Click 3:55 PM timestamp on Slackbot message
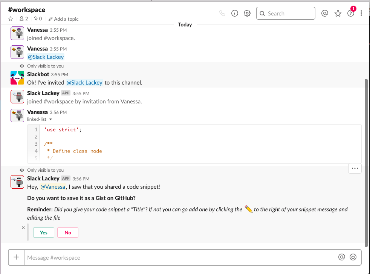370x274 pixels. (x=60, y=74)
